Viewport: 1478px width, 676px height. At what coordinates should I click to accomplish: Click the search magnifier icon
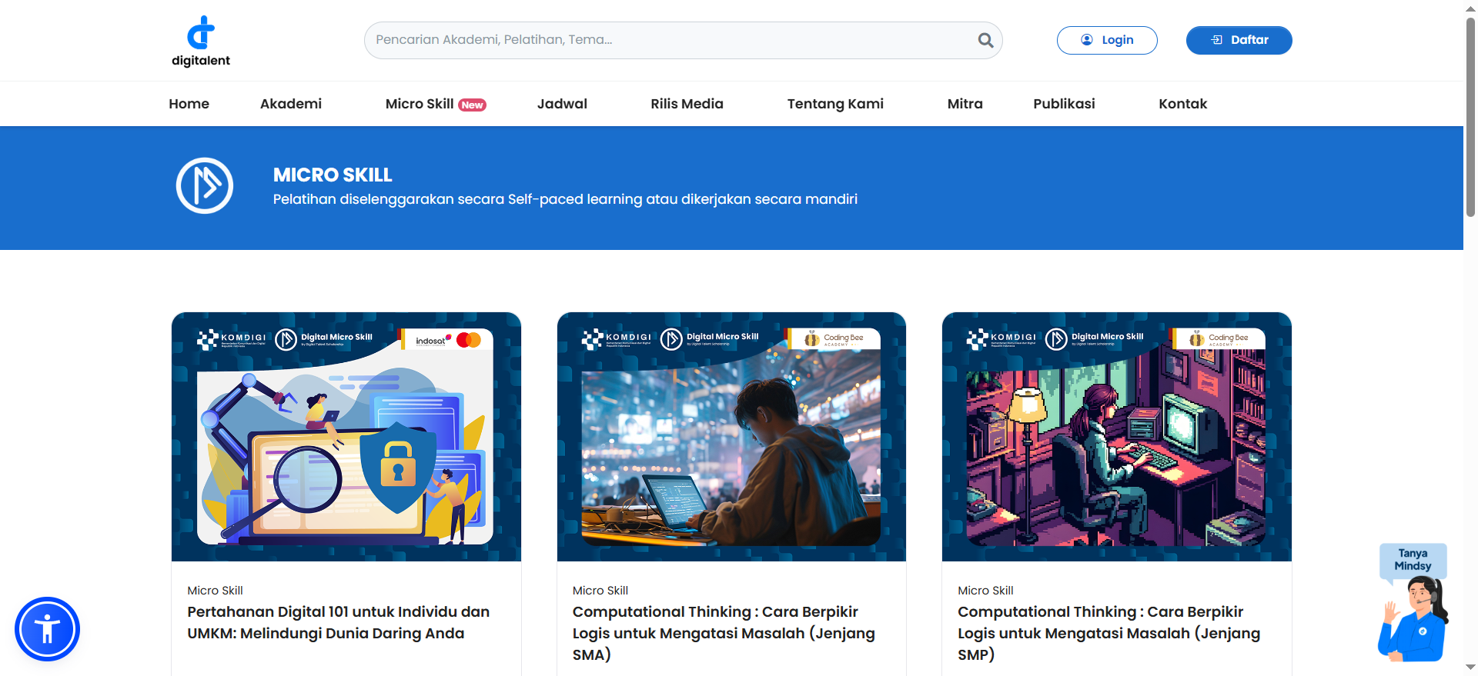(x=985, y=40)
